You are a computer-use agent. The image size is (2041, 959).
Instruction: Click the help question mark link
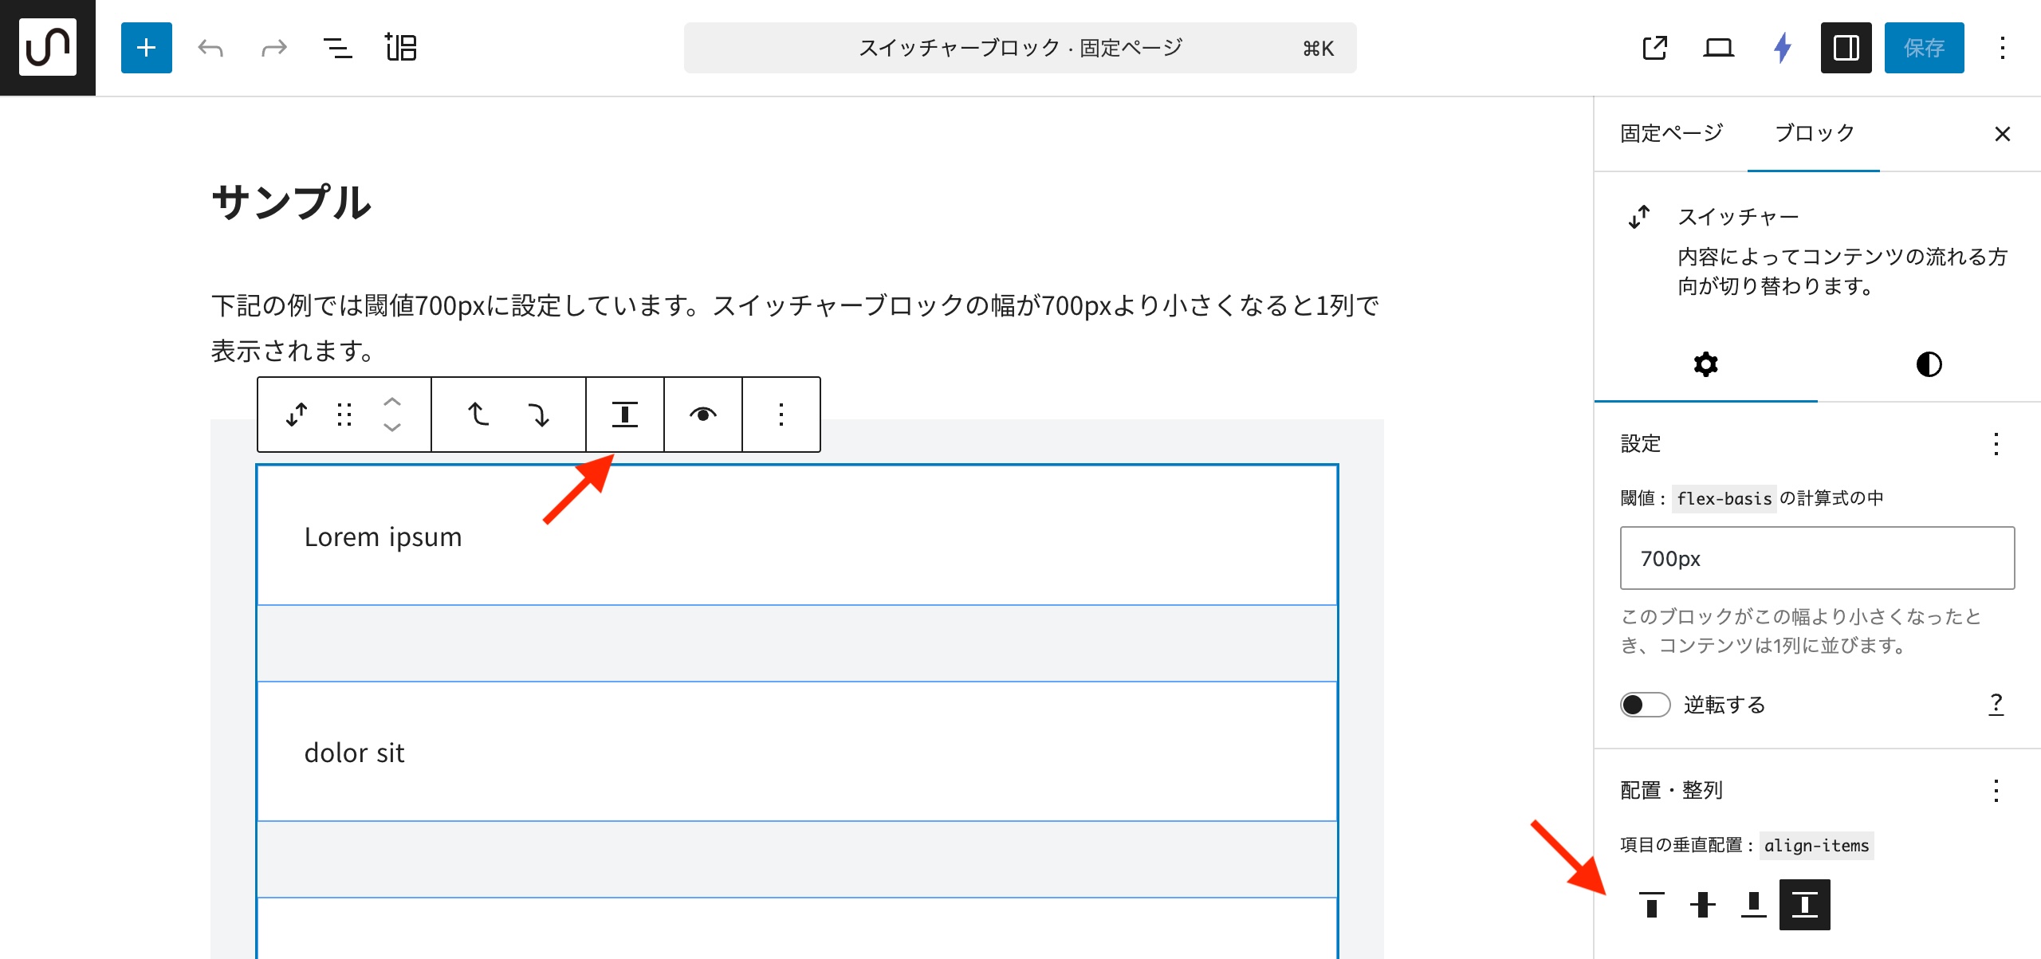pos(1996,704)
